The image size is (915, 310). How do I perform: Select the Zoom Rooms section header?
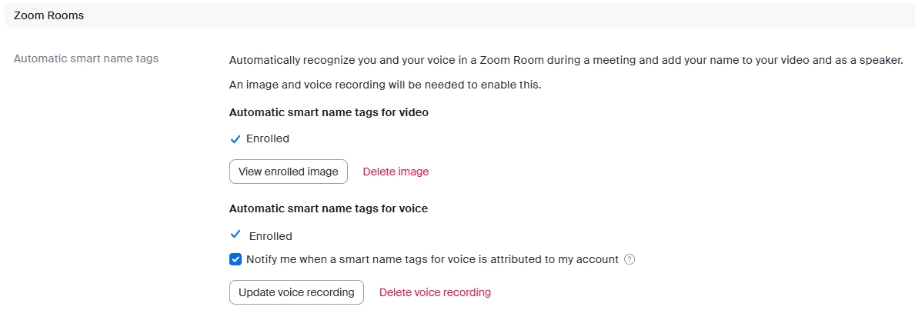point(49,15)
